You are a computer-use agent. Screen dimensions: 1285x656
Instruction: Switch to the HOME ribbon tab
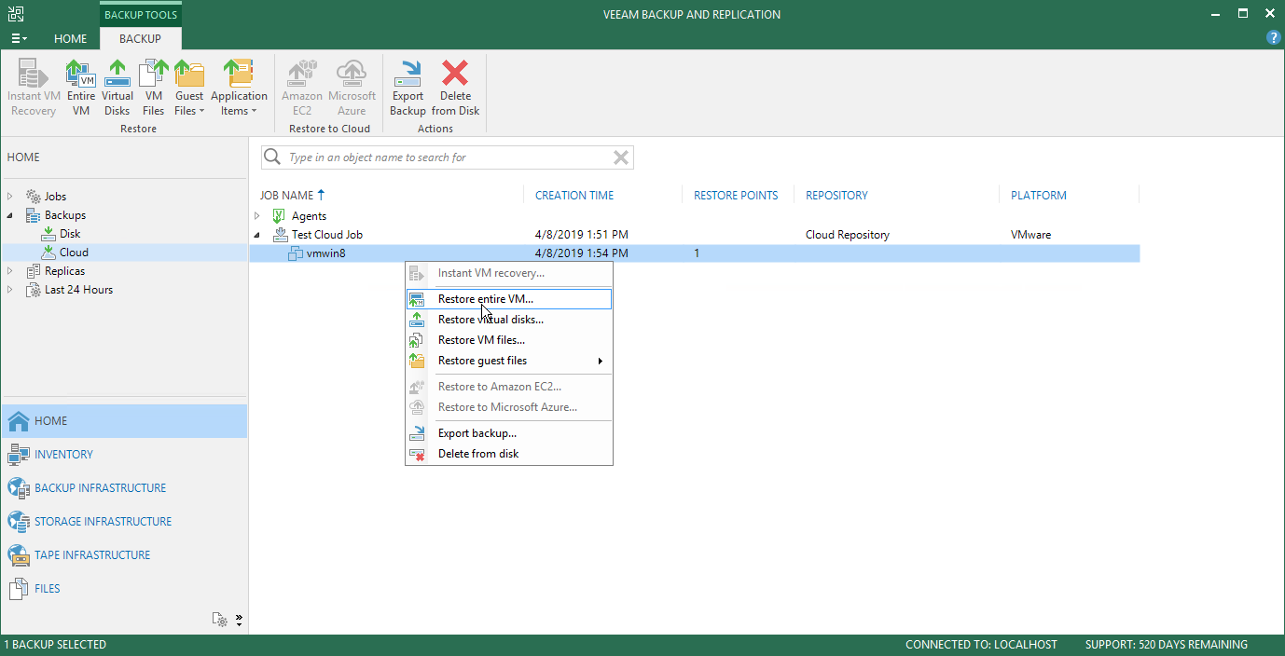pos(70,39)
